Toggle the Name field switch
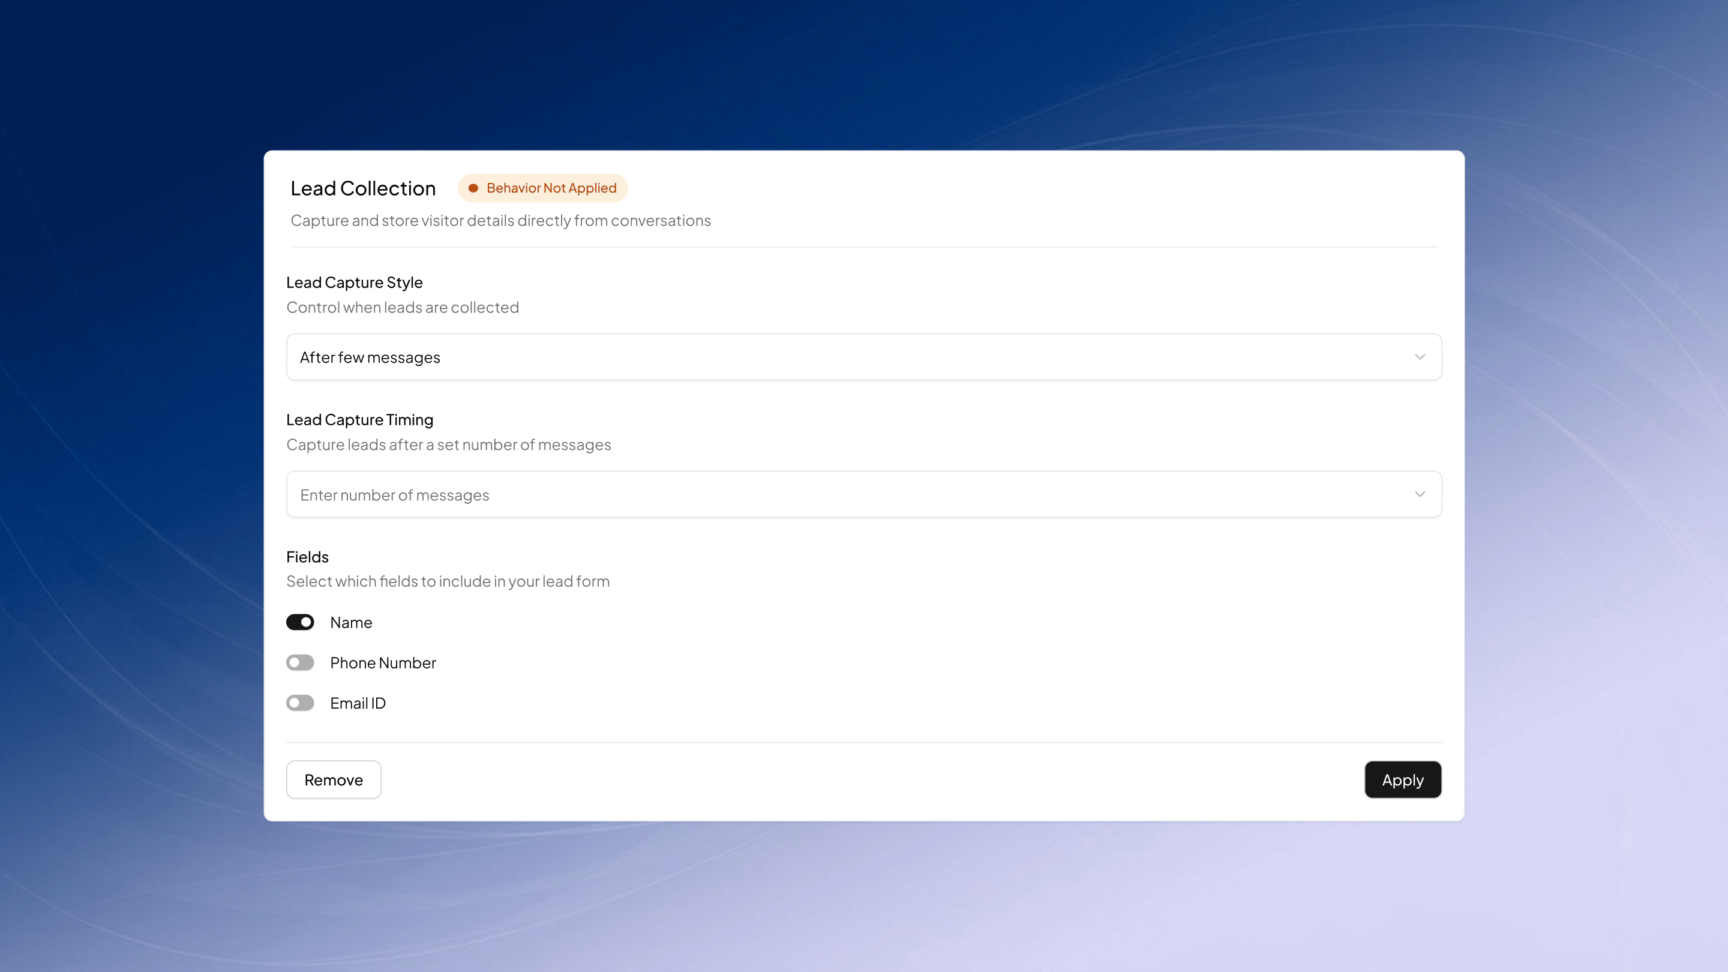1728x972 pixels. tap(300, 623)
